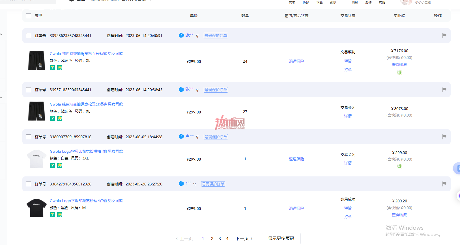460x245 pixels.
Task: Flag order 3392862336748345441 with the flag icon
Action: click(x=444, y=36)
